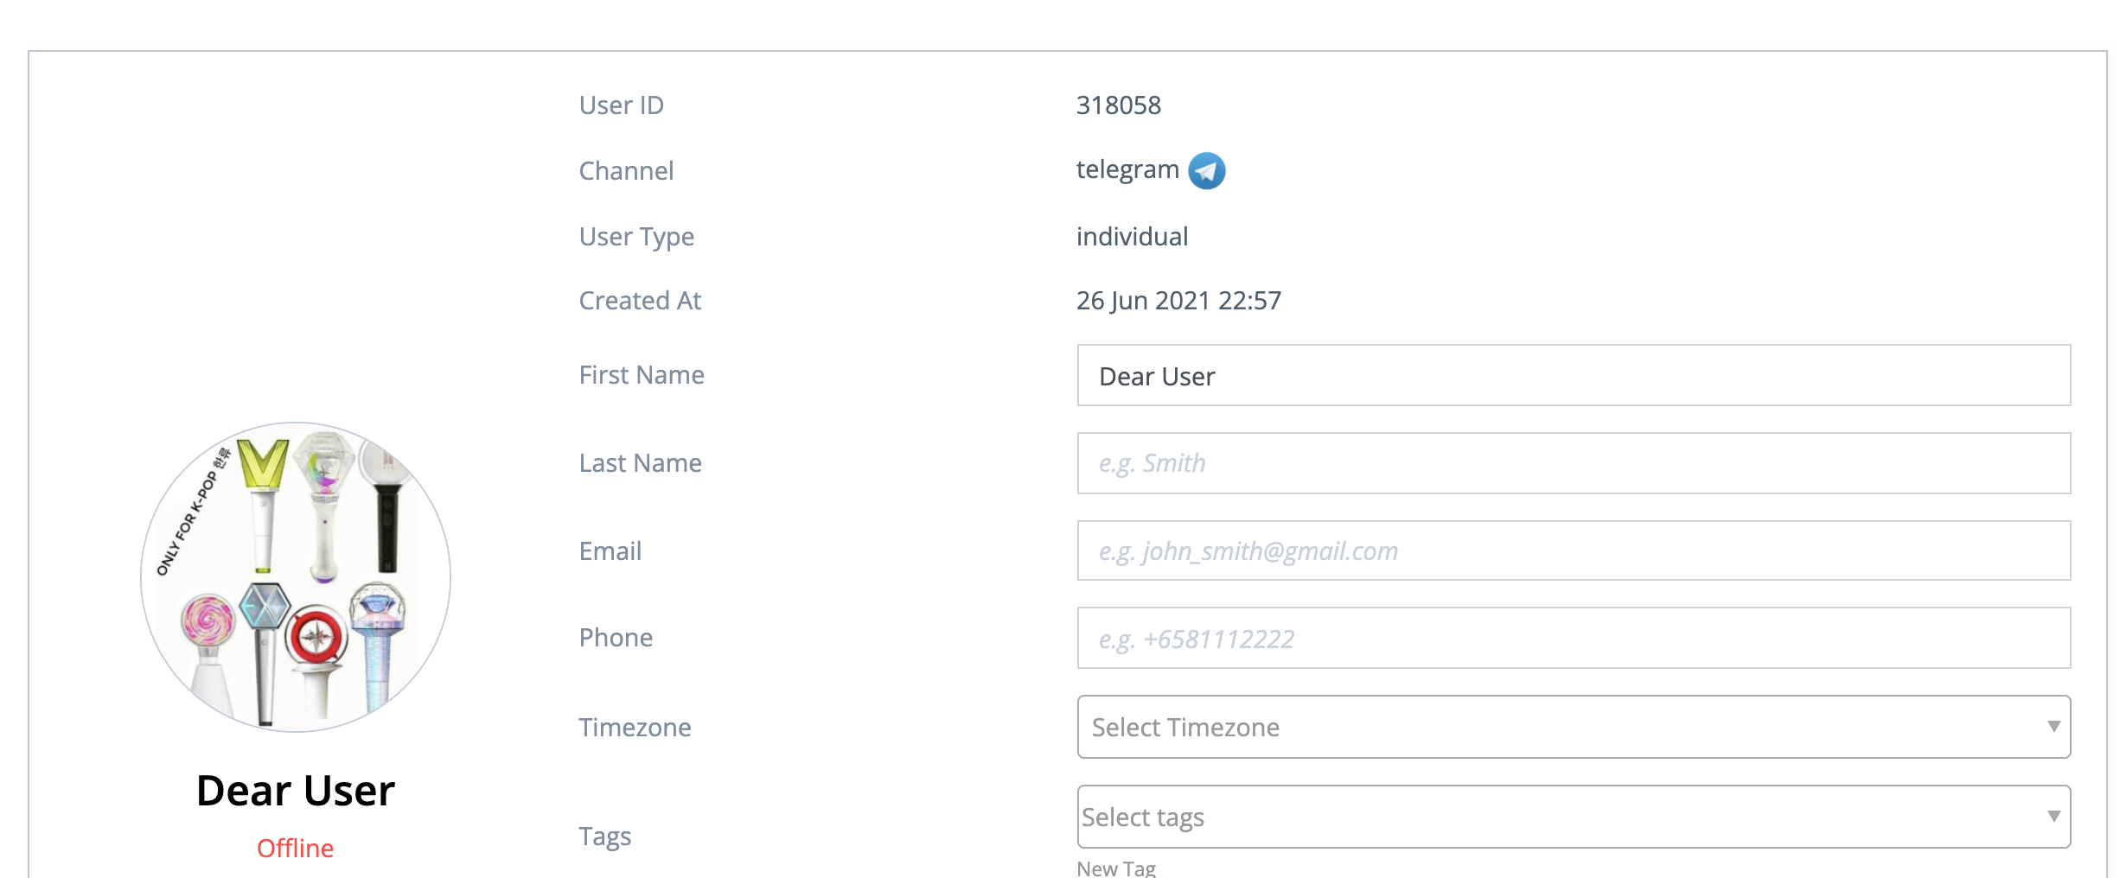Click into the Last Name input field
Screen dimensions: 2120x878
click(1573, 464)
